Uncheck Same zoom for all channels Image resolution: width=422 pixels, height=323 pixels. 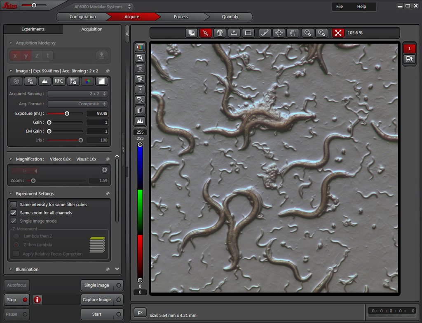coord(14,213)
